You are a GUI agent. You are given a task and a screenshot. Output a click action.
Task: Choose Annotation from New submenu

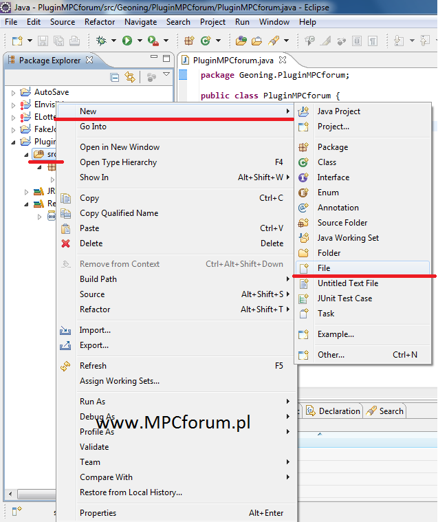click(362, 208)
